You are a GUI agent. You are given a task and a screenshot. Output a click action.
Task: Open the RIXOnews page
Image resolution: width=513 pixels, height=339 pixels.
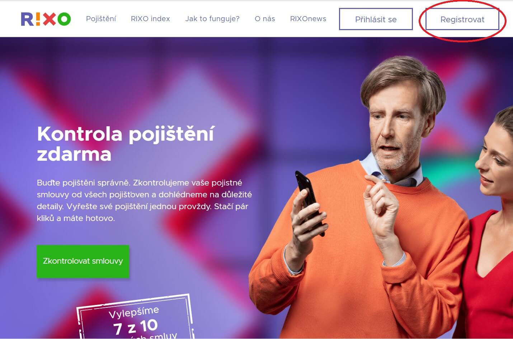click(308, 19)
